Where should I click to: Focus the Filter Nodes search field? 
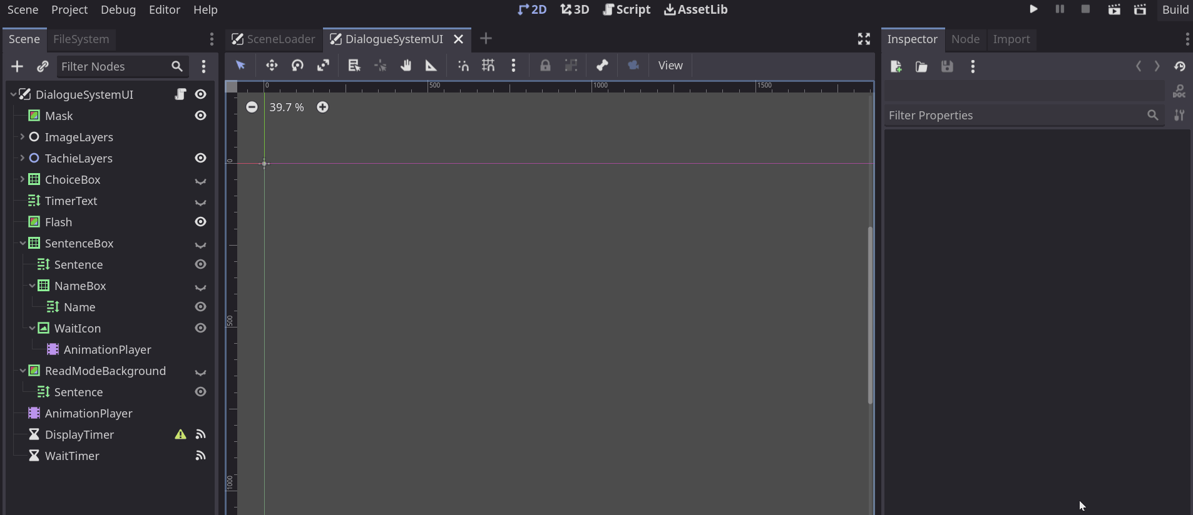122,66
